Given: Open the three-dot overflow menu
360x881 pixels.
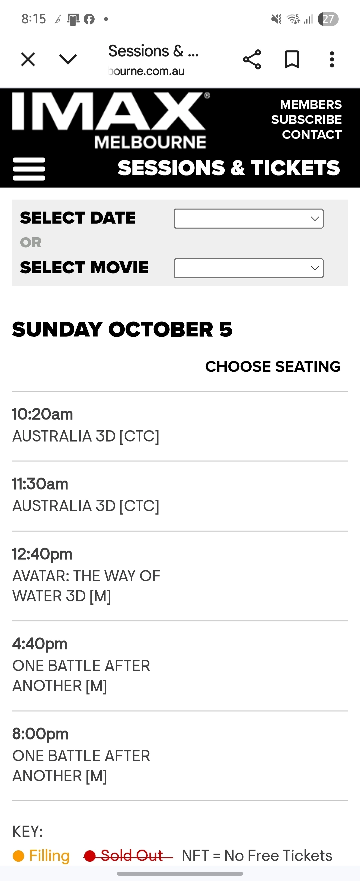Looking at the screenshot, I should pyautogui.click(x=332, y=59).
